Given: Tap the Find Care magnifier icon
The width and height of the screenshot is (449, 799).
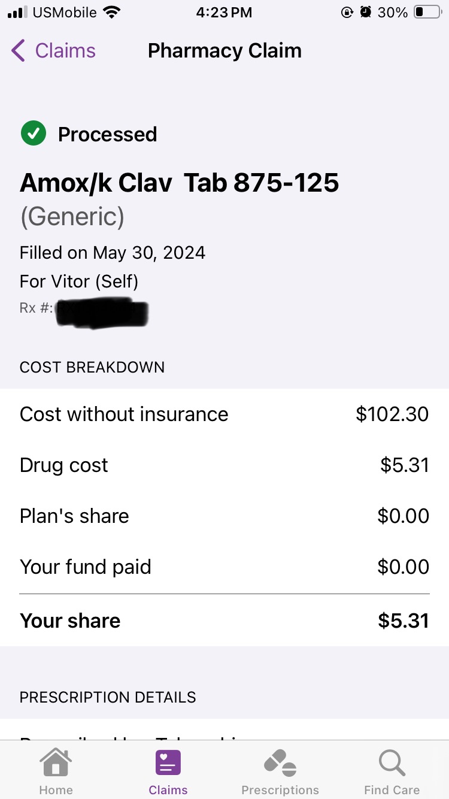Looking at the screenshot, I should (392, 763).
